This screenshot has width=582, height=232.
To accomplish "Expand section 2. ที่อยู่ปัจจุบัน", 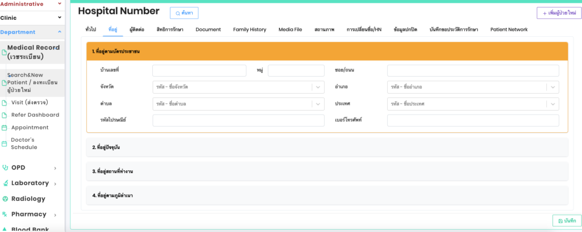I will pos(327,147).
